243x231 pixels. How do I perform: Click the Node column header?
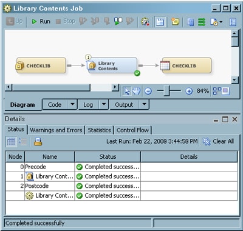click(x=15, y=156)
